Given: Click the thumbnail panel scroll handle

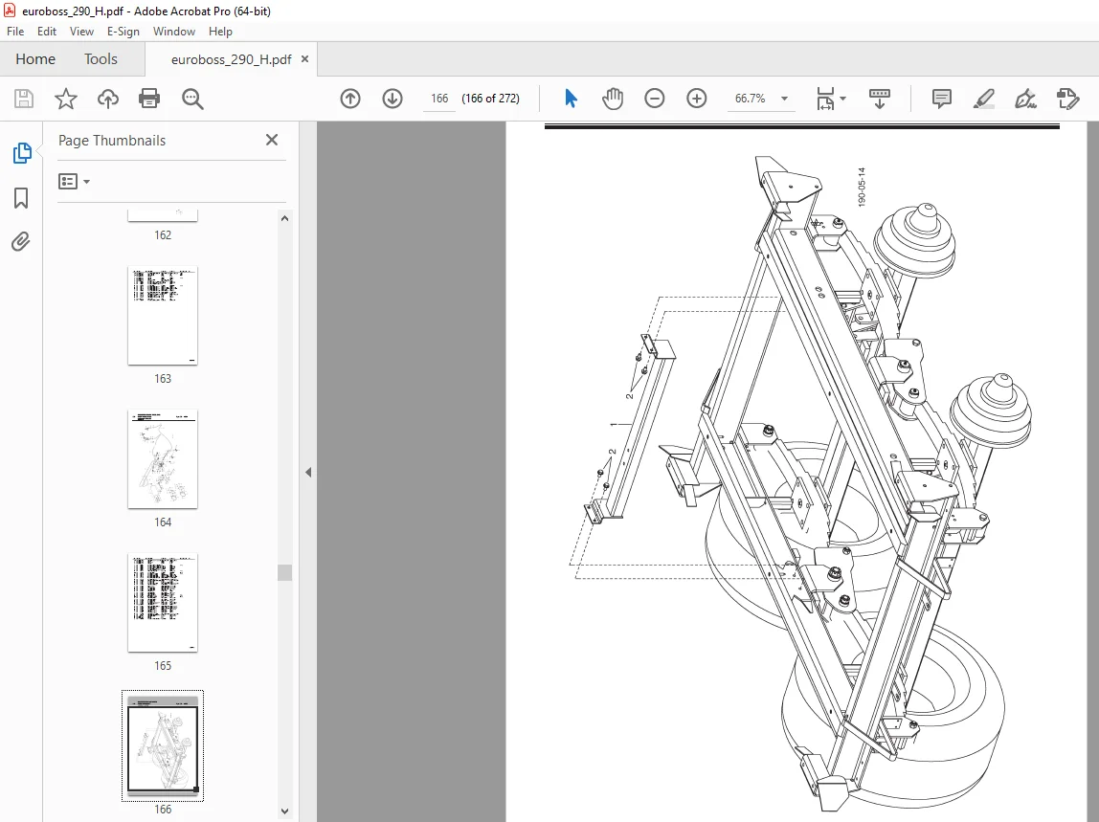Looking at the screenshot, I should (x=284, y=572).
